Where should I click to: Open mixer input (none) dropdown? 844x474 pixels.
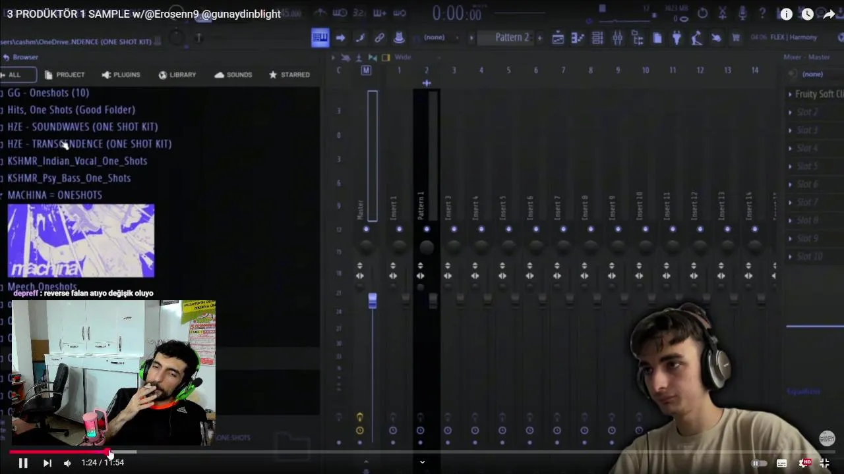point(812,74)
